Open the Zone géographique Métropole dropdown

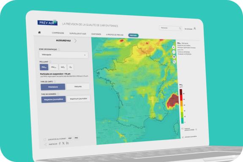click(63, 55)
